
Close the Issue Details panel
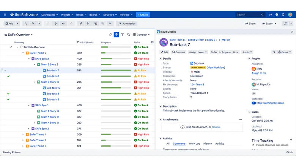click(292, 32)
